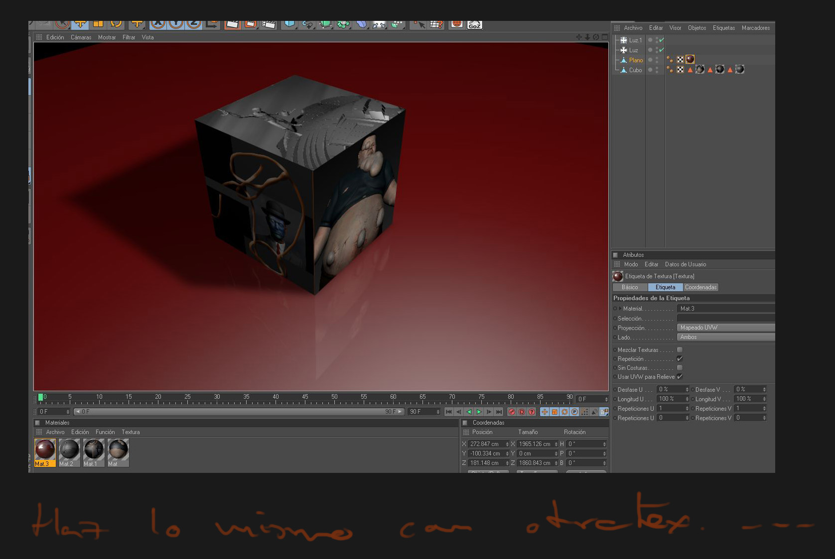Select the Mat.2 material thumbnail
Image resolution: width=835 pixels, height=559 pixels.
tap(69, 452)
